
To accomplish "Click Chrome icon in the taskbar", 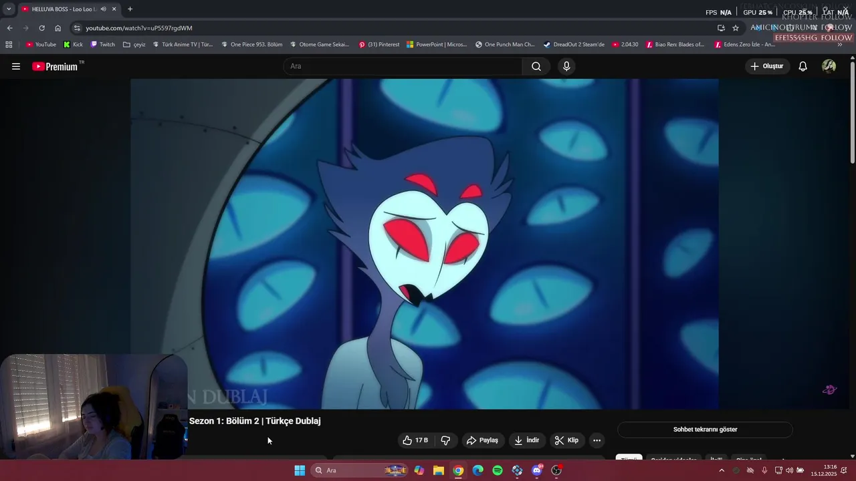I will [458, 470].
